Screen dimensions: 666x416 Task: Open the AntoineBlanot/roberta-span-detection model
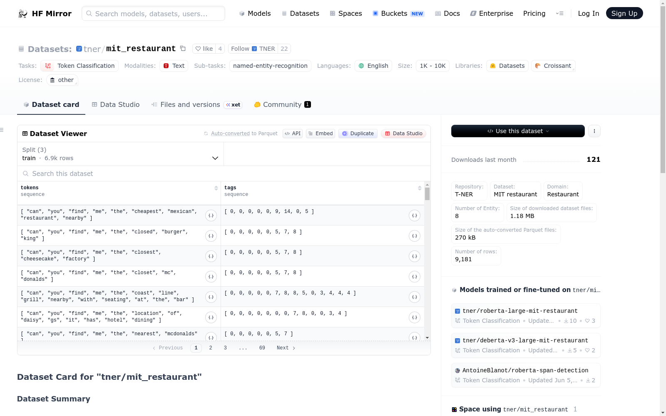click(x=526, y=375)
